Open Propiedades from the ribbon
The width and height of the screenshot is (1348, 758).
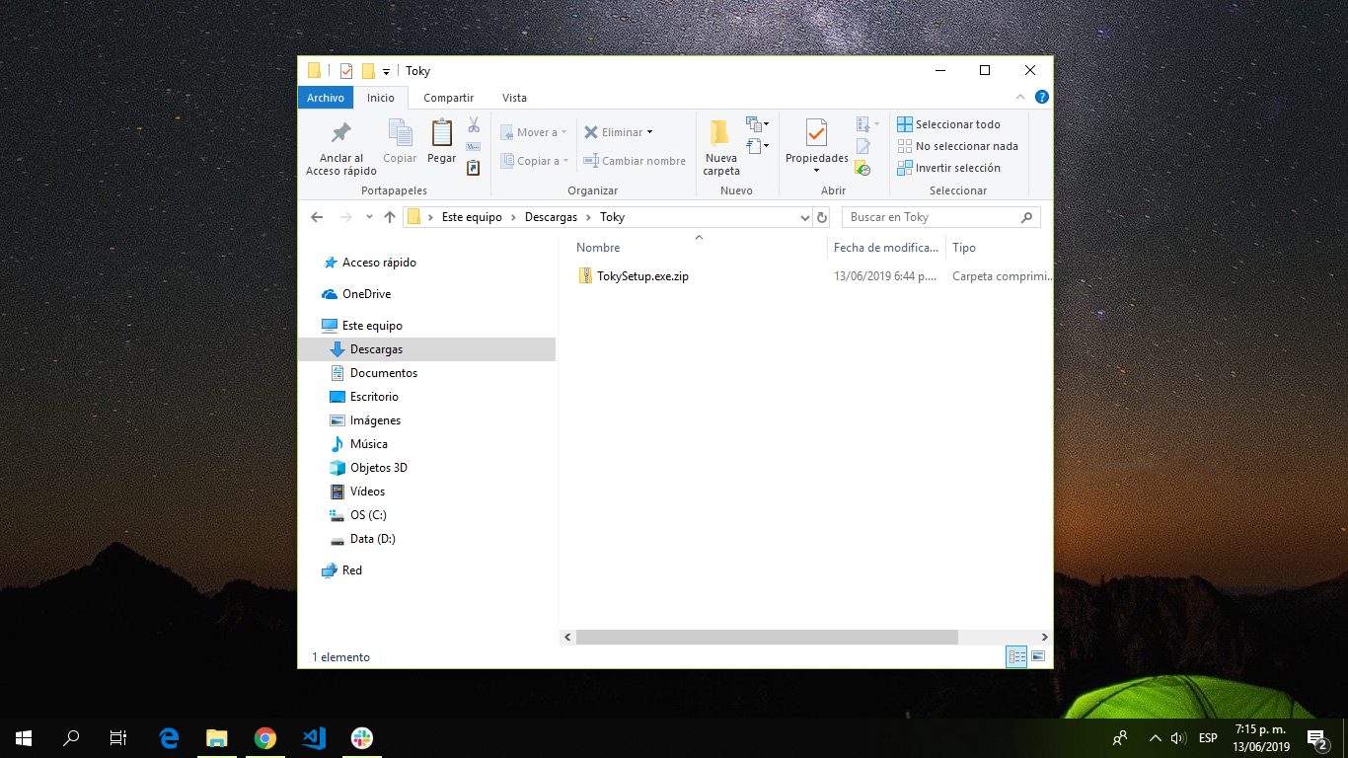point(816,132)
